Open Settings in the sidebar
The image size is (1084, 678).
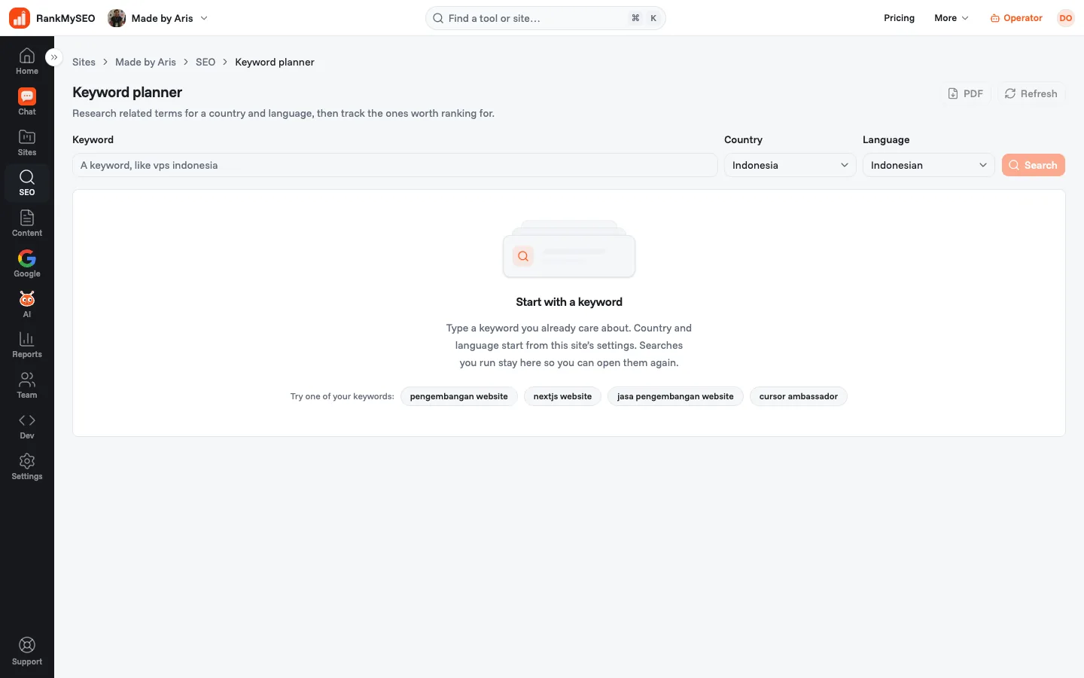tap(27, 467)
